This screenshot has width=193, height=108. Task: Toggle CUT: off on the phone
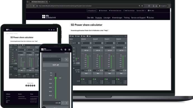pos(56,65)
